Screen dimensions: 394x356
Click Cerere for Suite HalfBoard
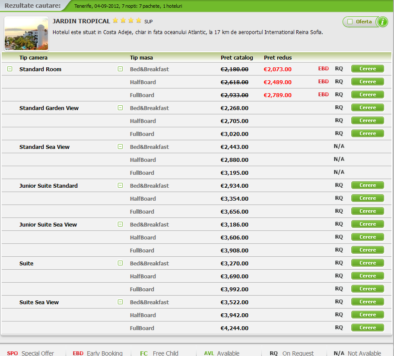pos(367,275)
